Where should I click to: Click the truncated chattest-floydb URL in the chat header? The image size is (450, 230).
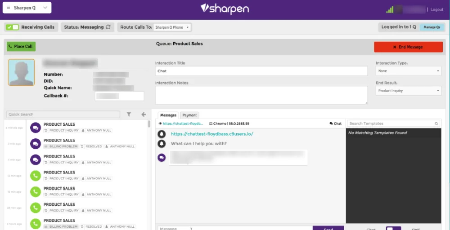click(183, 124)
